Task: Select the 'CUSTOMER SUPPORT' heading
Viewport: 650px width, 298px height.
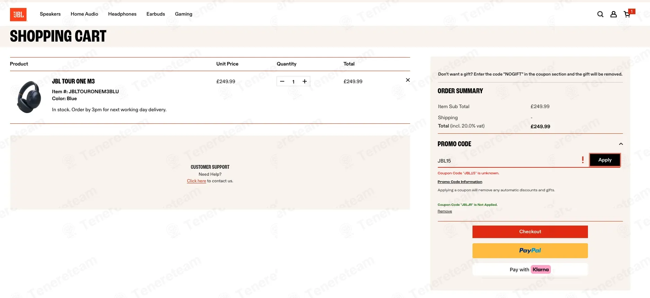Action: coord(210,167)
